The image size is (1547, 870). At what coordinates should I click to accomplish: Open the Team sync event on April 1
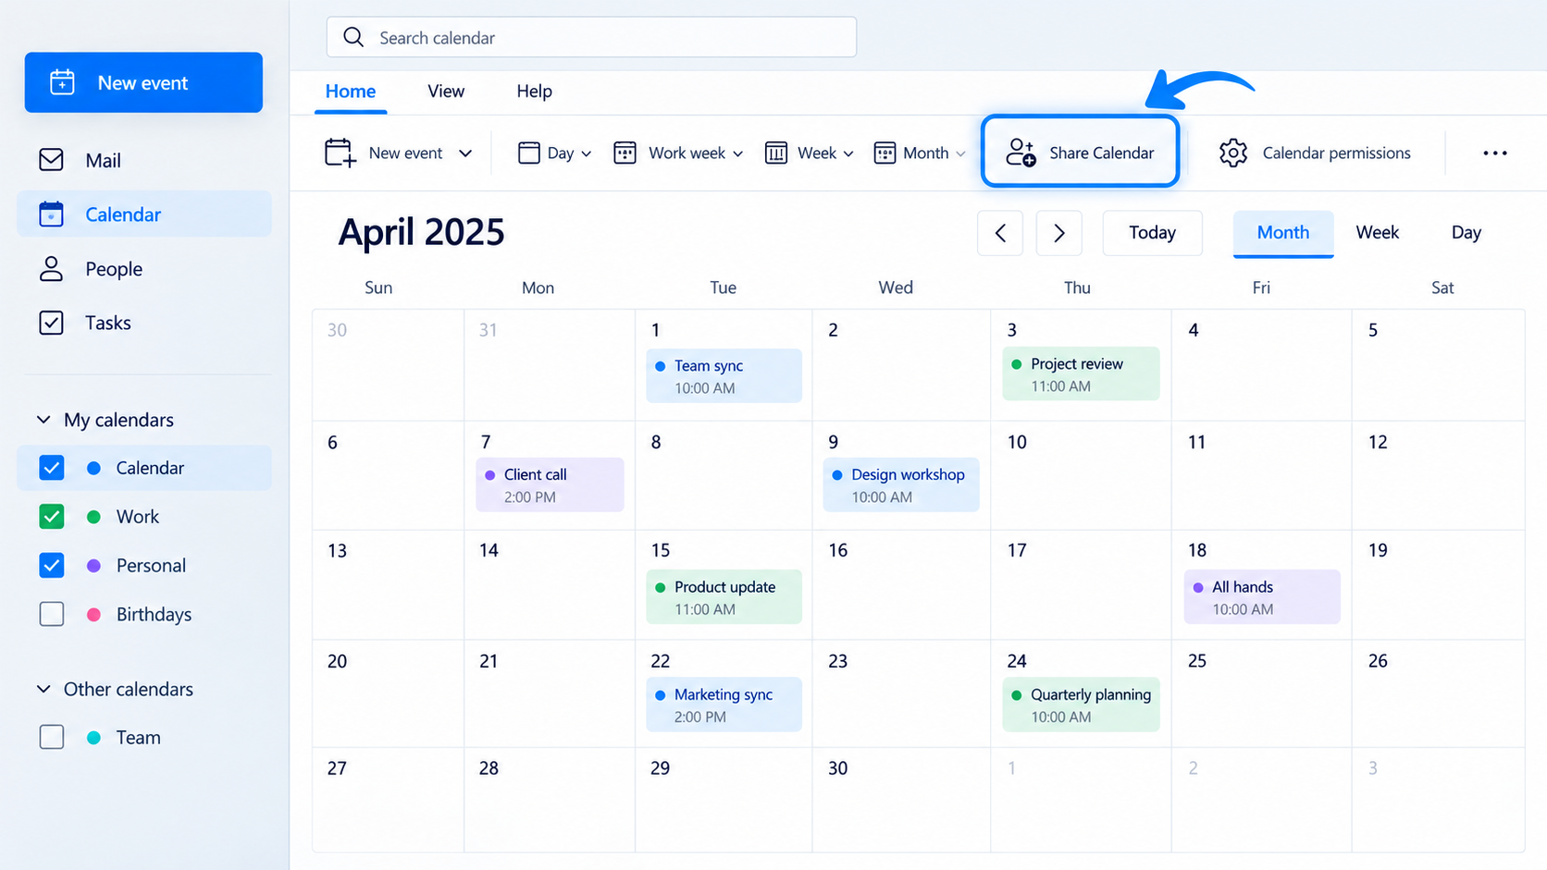click(x=724, y=375)
